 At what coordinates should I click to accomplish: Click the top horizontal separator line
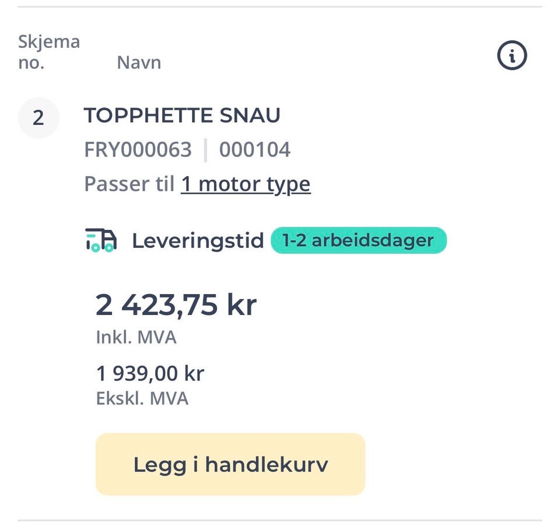(x=280, y=7)
